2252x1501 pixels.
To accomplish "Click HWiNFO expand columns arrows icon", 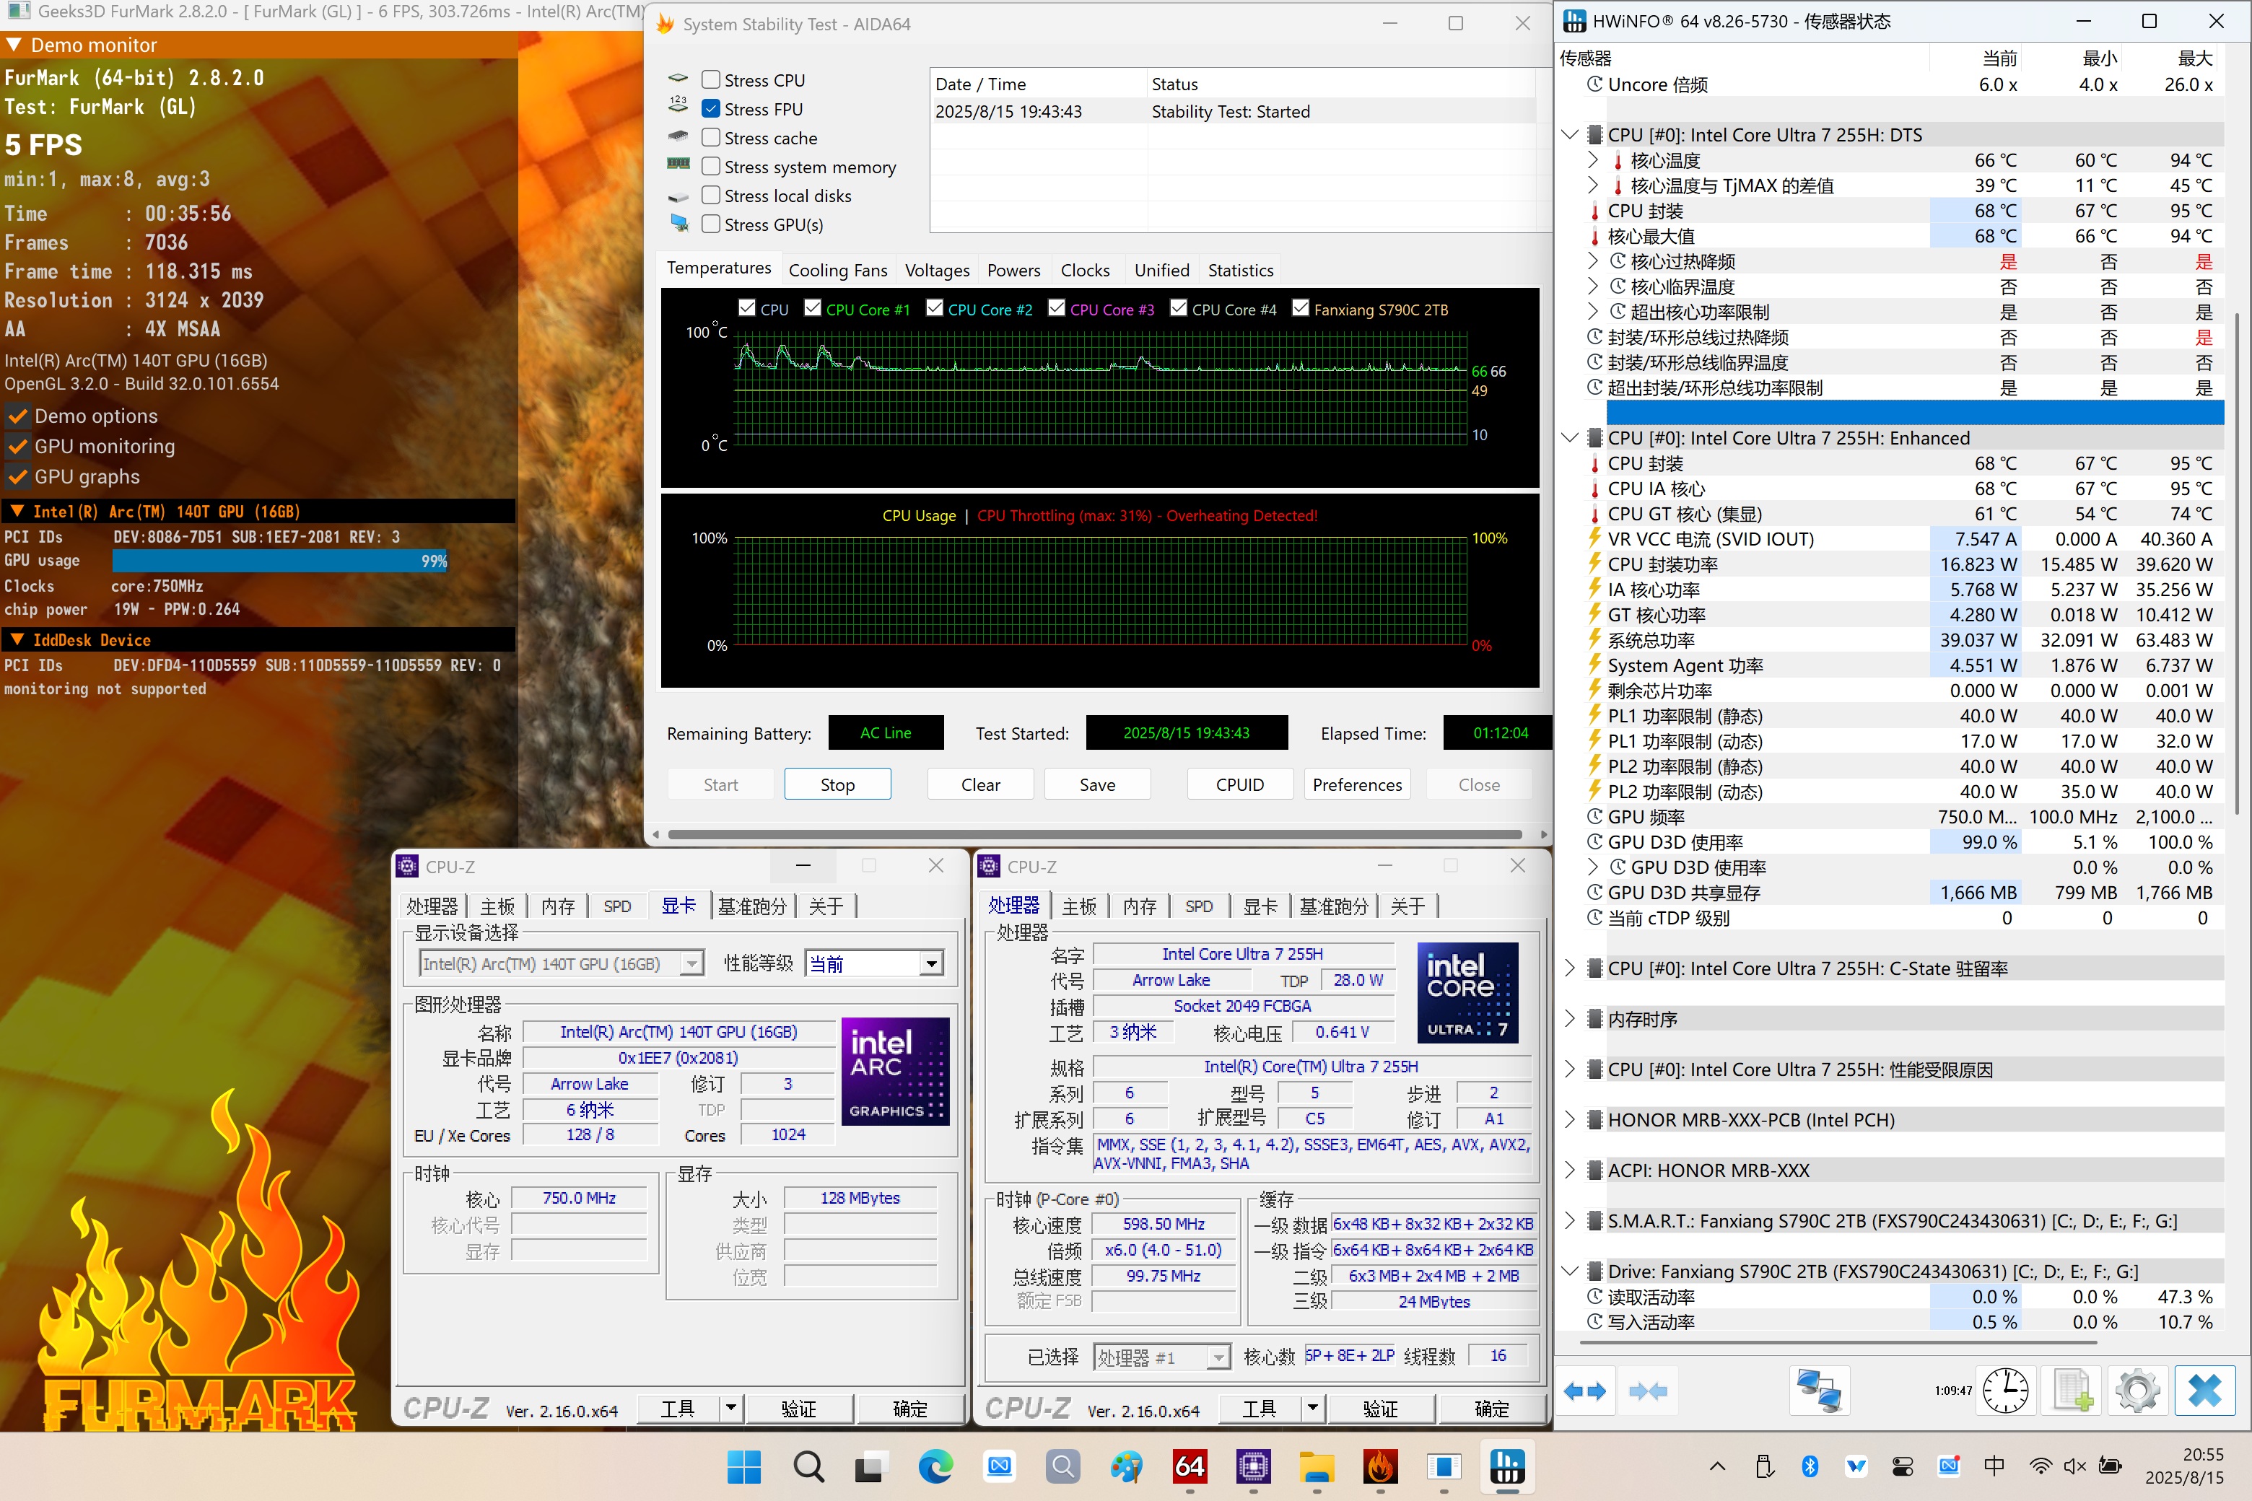I will click(x=1584, y=1391).
